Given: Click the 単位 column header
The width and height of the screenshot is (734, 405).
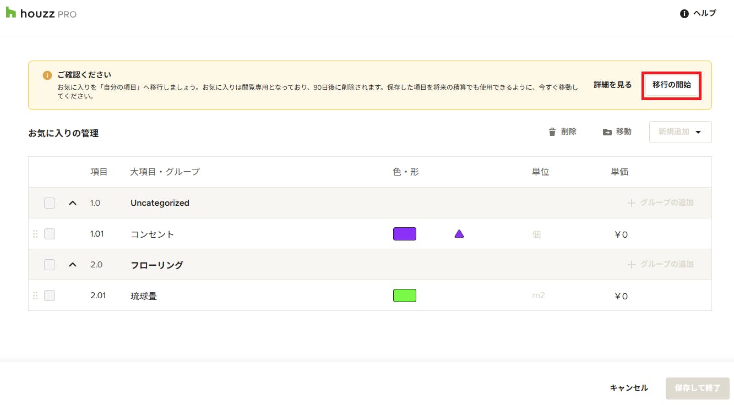Looking at the screenshot, I should click(541, 172).
